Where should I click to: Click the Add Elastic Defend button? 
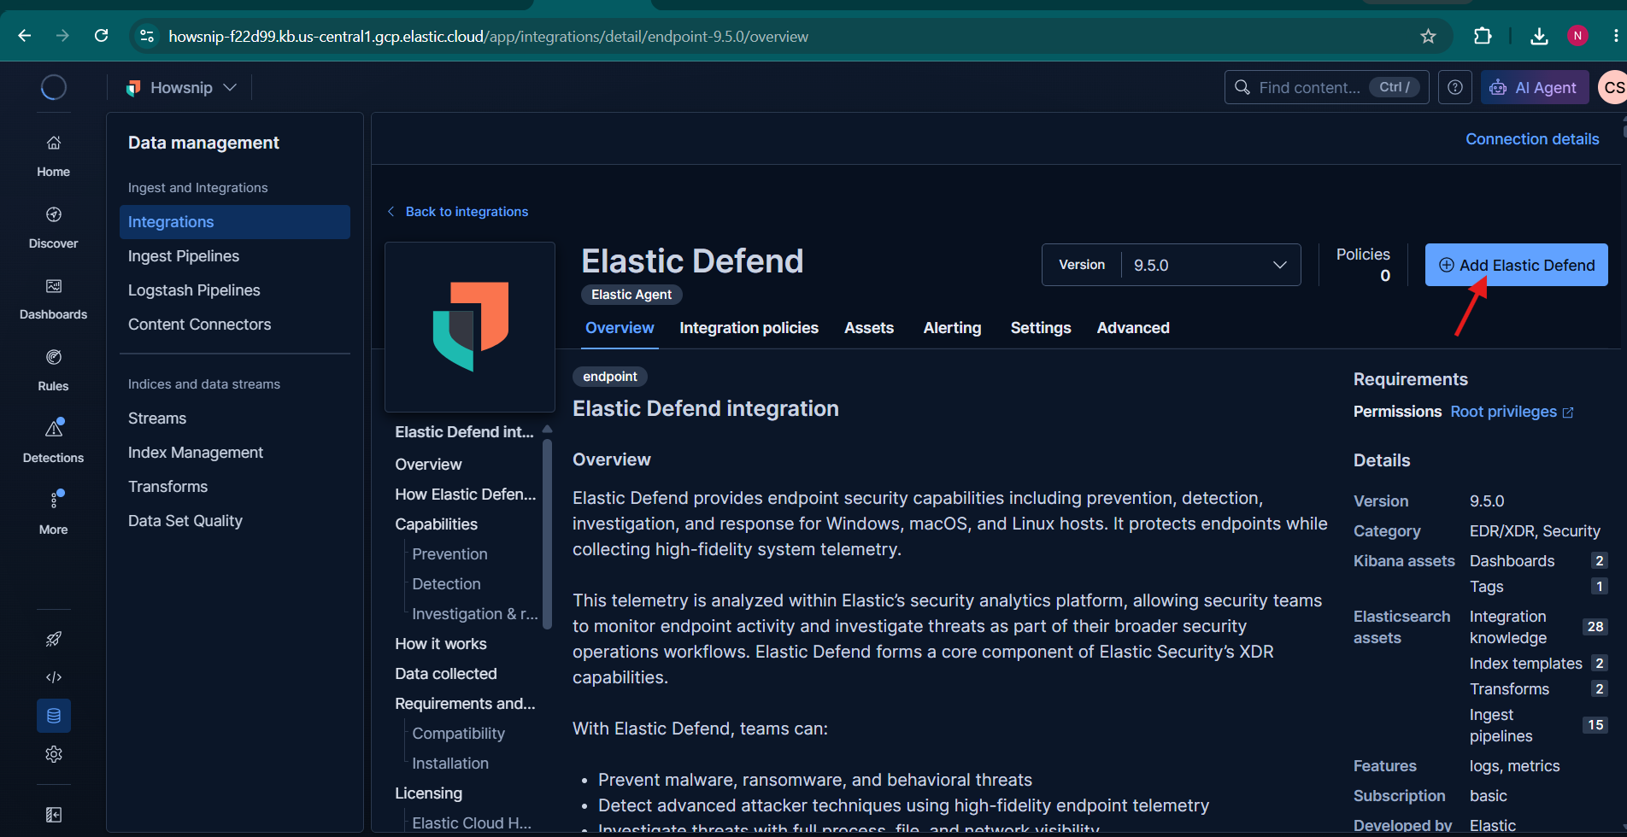point(1516,265)
